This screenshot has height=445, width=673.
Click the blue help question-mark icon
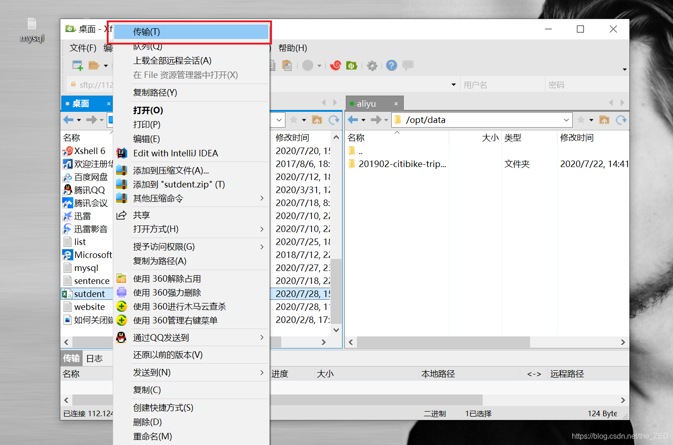(x=392, y=65)
